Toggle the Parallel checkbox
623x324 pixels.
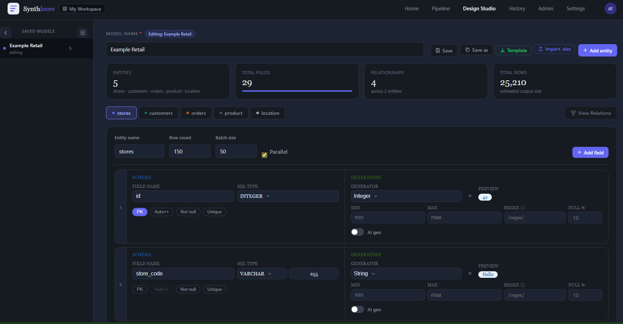point(264,155)
